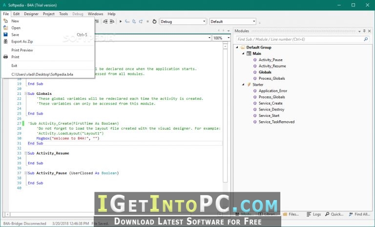The width and height of the screenshot is (375, 227).
Task: Click the Find Sub / Module search field
Action: coord(299,39)
